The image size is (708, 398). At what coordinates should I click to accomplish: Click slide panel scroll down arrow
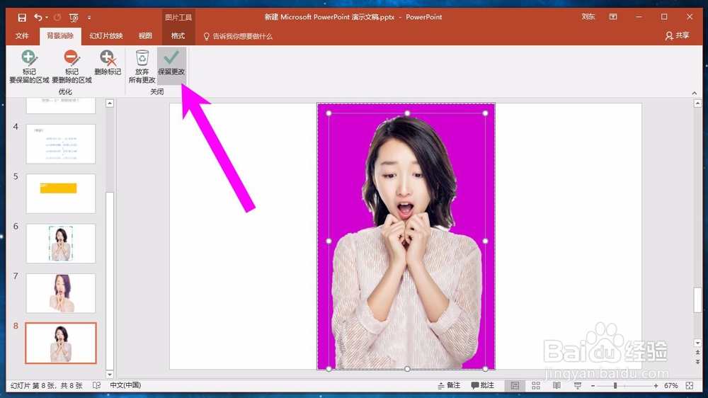(x=110, y=374)
